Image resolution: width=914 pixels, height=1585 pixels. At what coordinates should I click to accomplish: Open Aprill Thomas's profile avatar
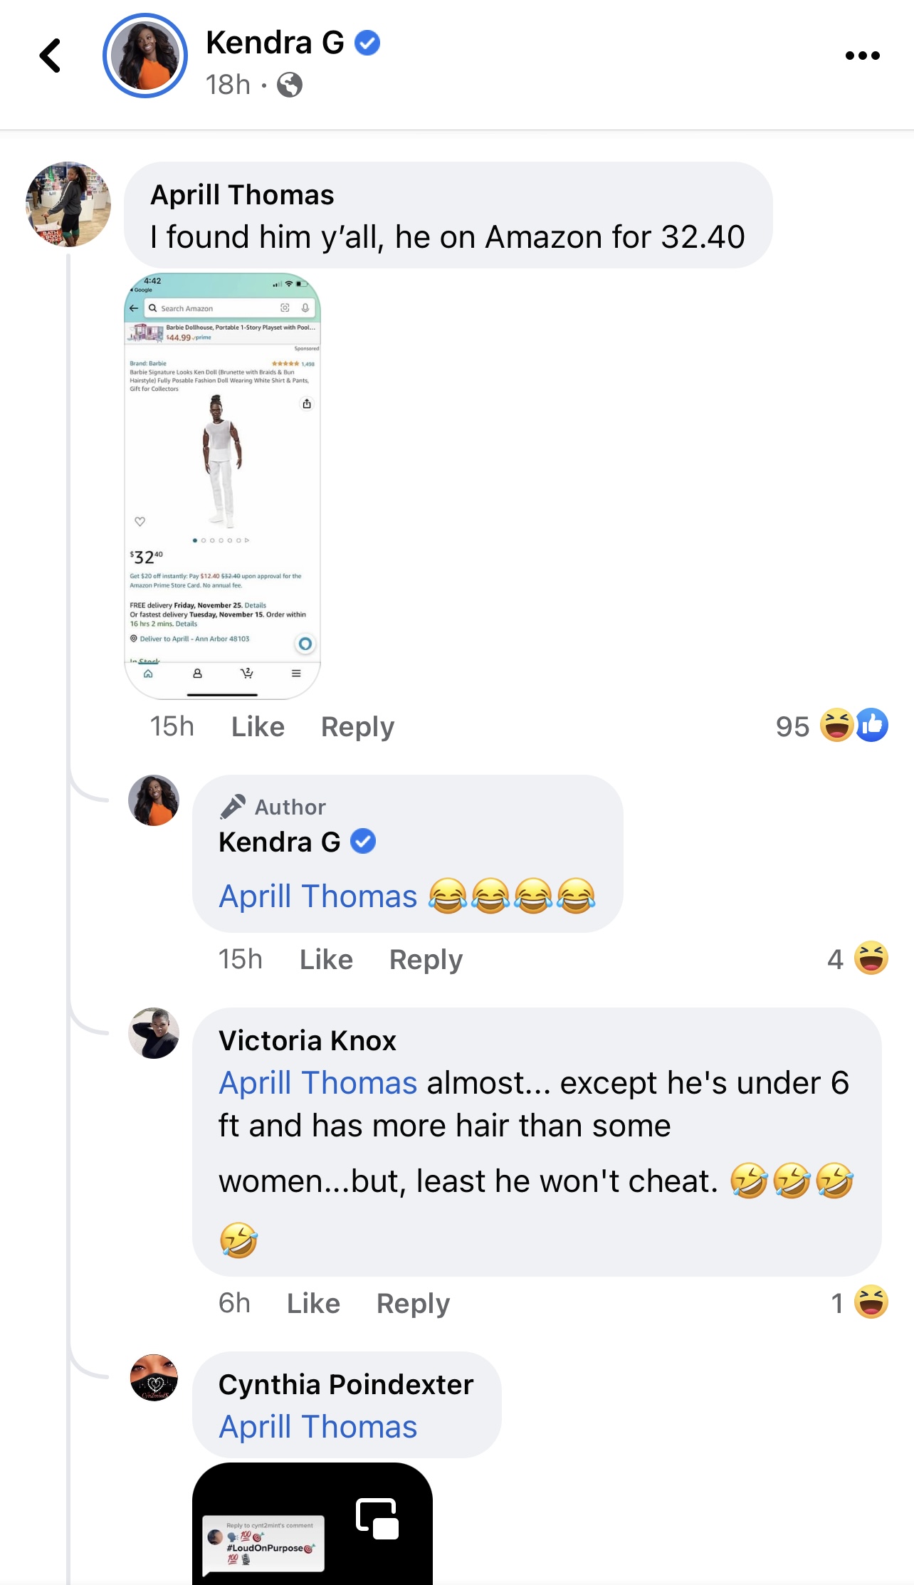point(68,204)
